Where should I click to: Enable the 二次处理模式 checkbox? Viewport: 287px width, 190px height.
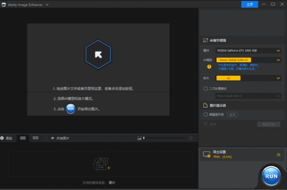click(x=206, y=89)
